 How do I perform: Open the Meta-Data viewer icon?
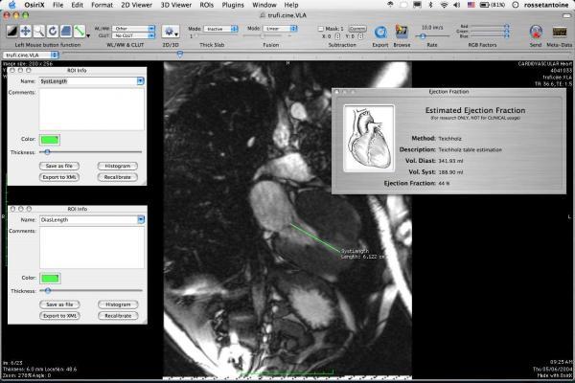click(x=559, y=33)
